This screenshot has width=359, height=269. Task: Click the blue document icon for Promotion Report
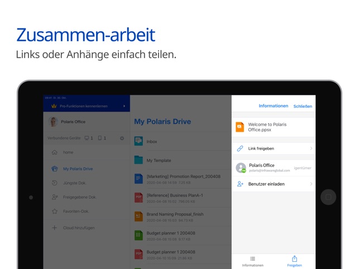click(138, 179)
